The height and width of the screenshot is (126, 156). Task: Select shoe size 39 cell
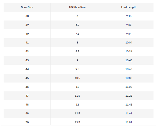pyautogui.click(x=27, y=25)
